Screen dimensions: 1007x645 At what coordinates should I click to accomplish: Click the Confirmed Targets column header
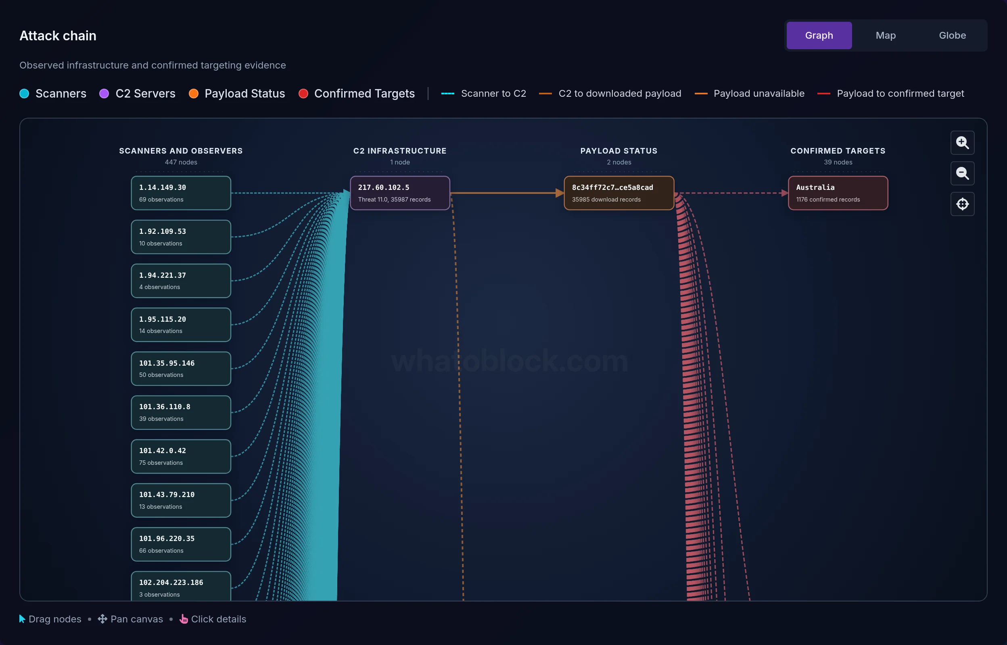tap(838, 151)
